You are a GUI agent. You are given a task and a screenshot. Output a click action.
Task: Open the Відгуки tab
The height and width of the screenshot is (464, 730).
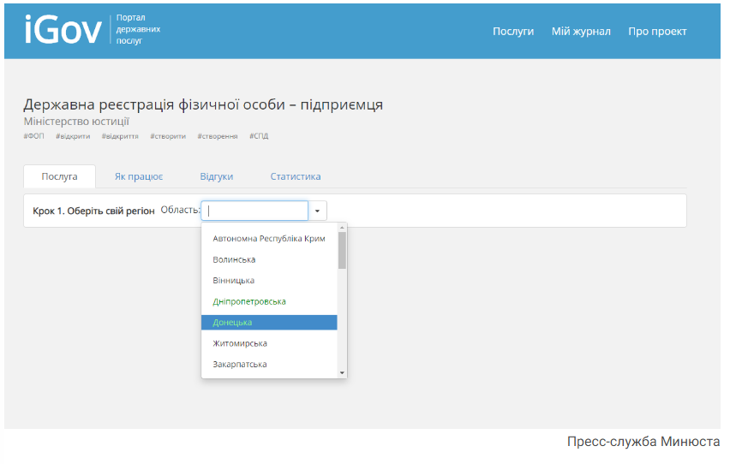[216, 176]
